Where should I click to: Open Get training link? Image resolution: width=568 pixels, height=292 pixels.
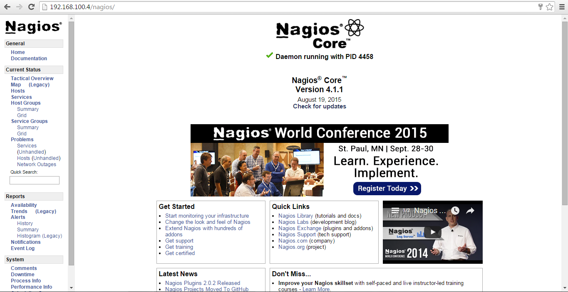pyautogui.click(x=179, y=247)
